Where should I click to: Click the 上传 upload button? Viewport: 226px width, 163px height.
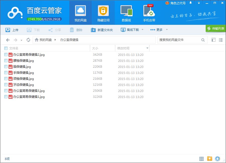[12, 30]
